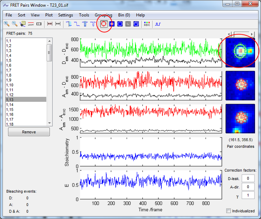Select the data cursor tool icon
This screenshot has width=261, height=219.
(x=23, y=24)
